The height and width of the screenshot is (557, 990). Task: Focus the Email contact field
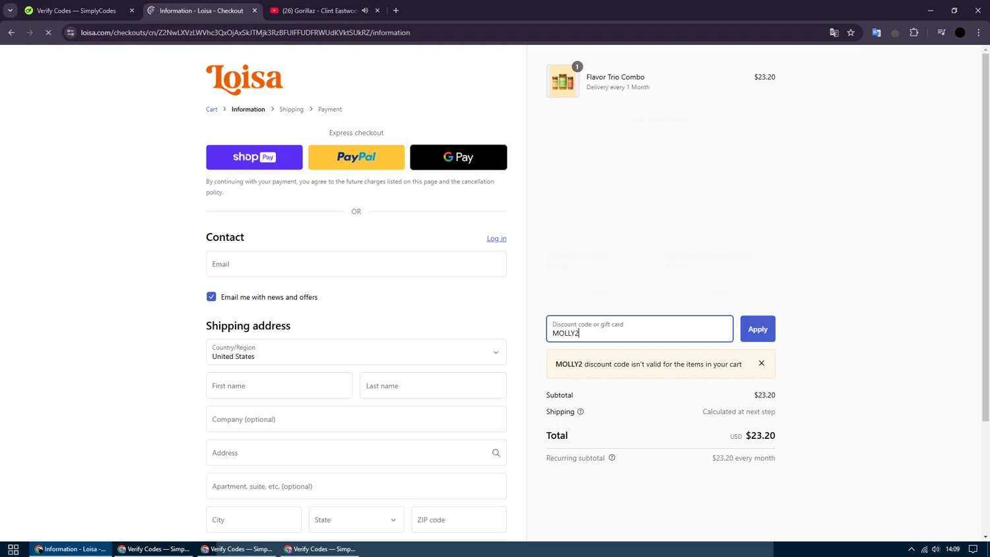(x=356, y=264)
